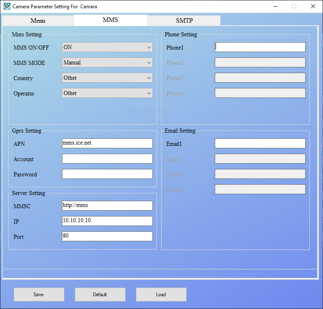The image size is (323, 309).
Task: Click the Gprs Password input field
Action: (107, 174)
